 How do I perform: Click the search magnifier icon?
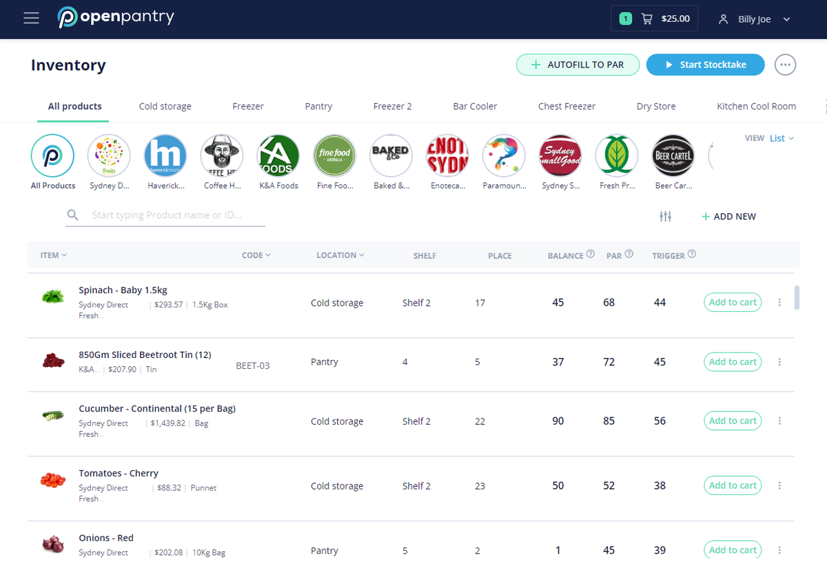pyautogui.click(x=72, y=215)
